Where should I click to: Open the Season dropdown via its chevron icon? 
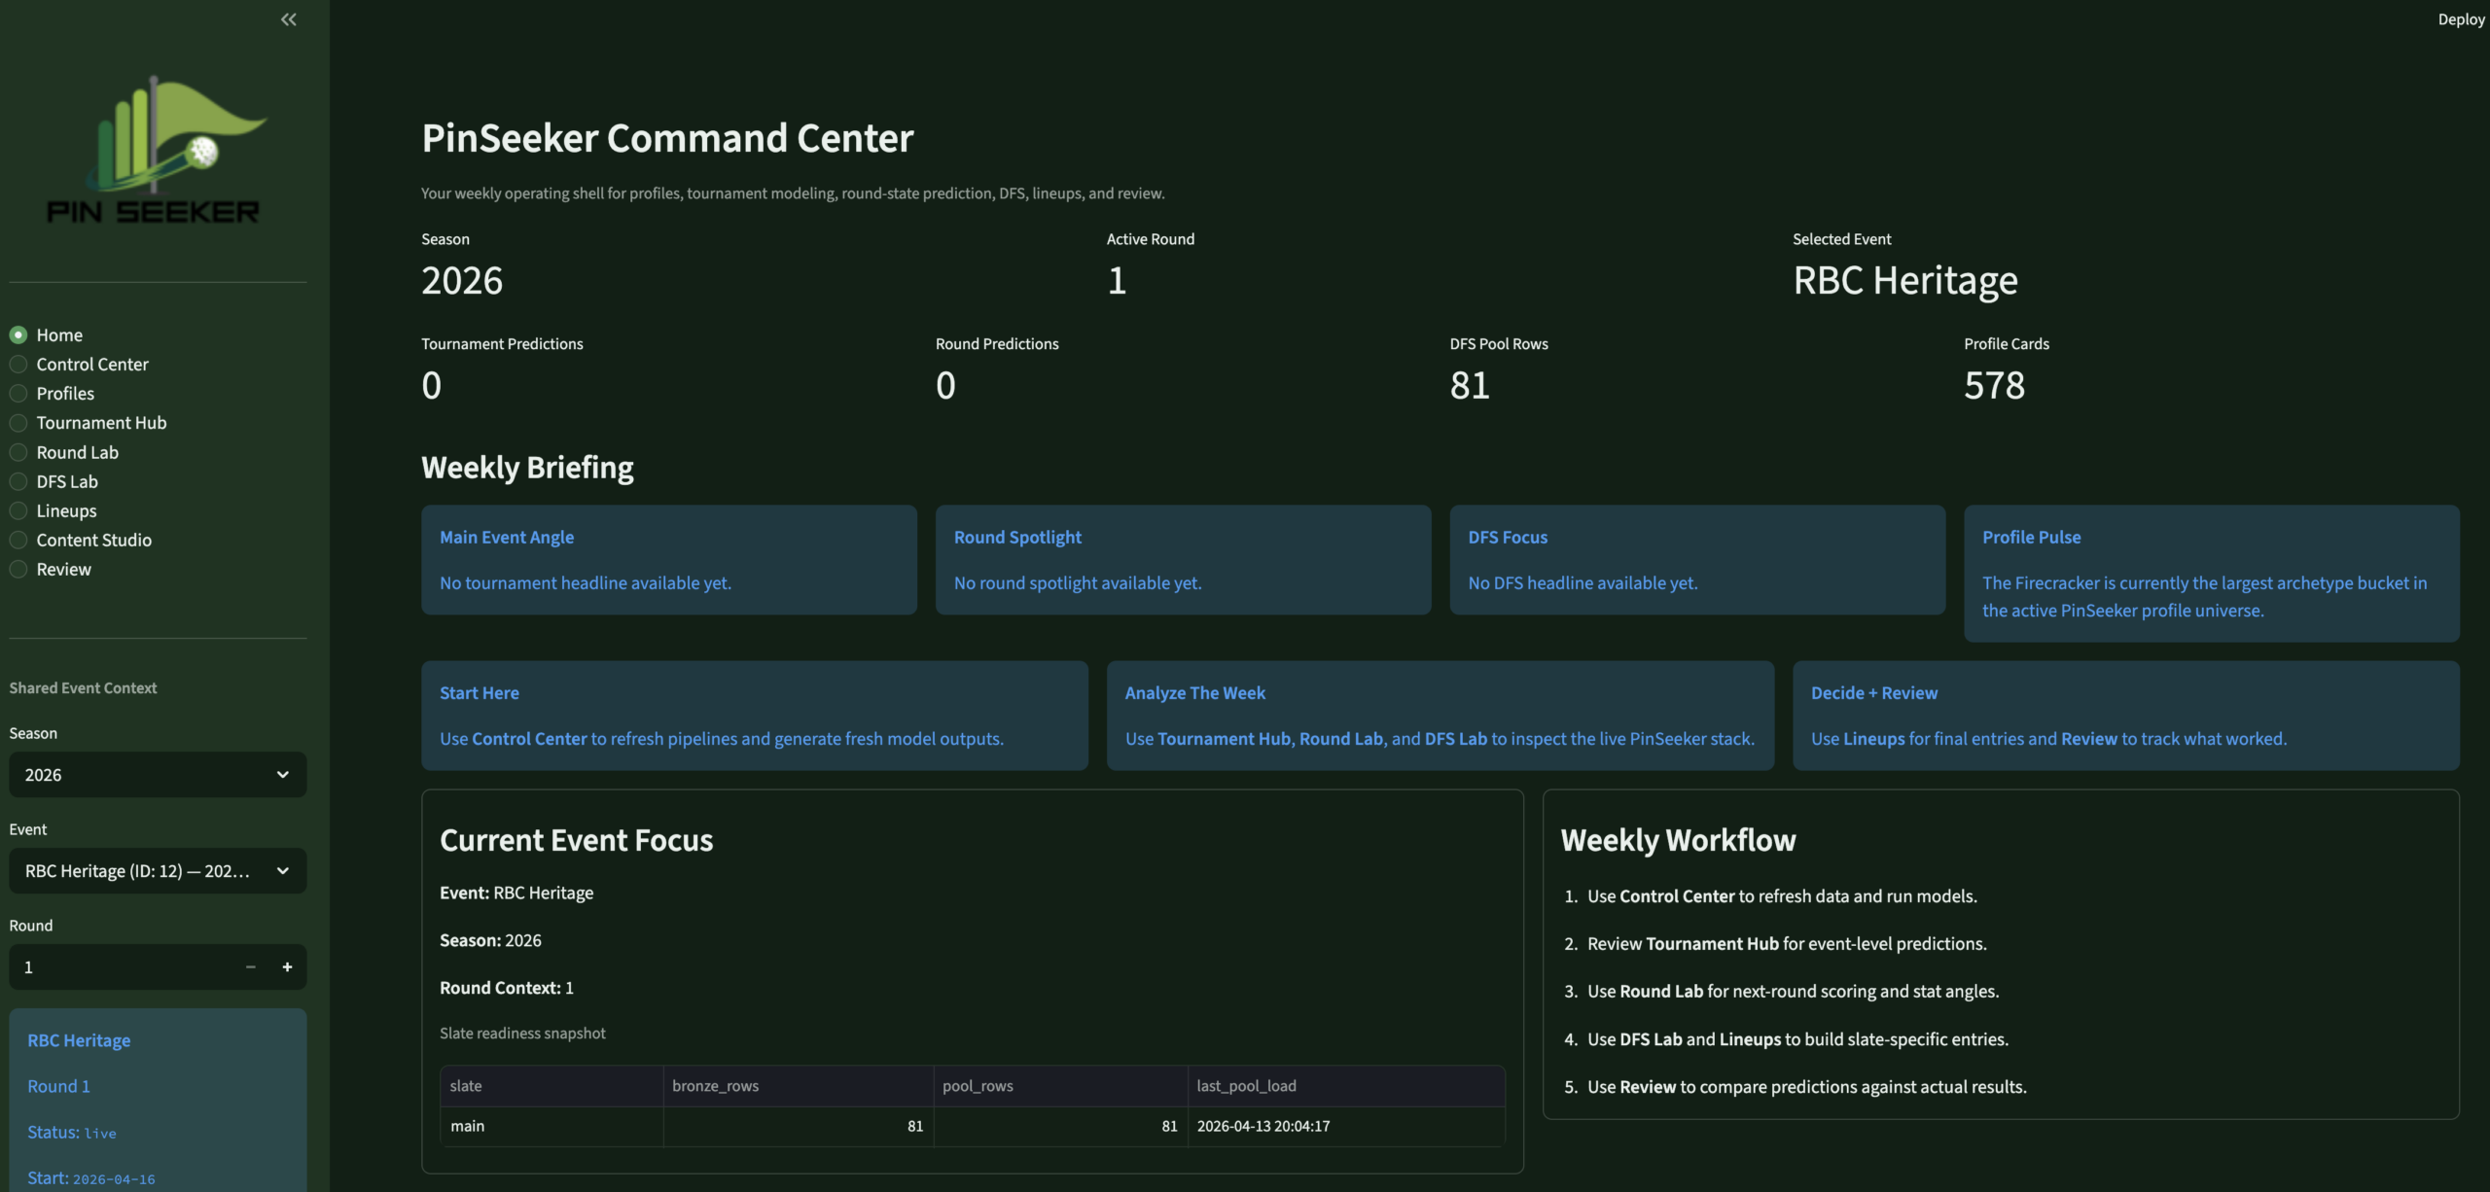(282, 774)
